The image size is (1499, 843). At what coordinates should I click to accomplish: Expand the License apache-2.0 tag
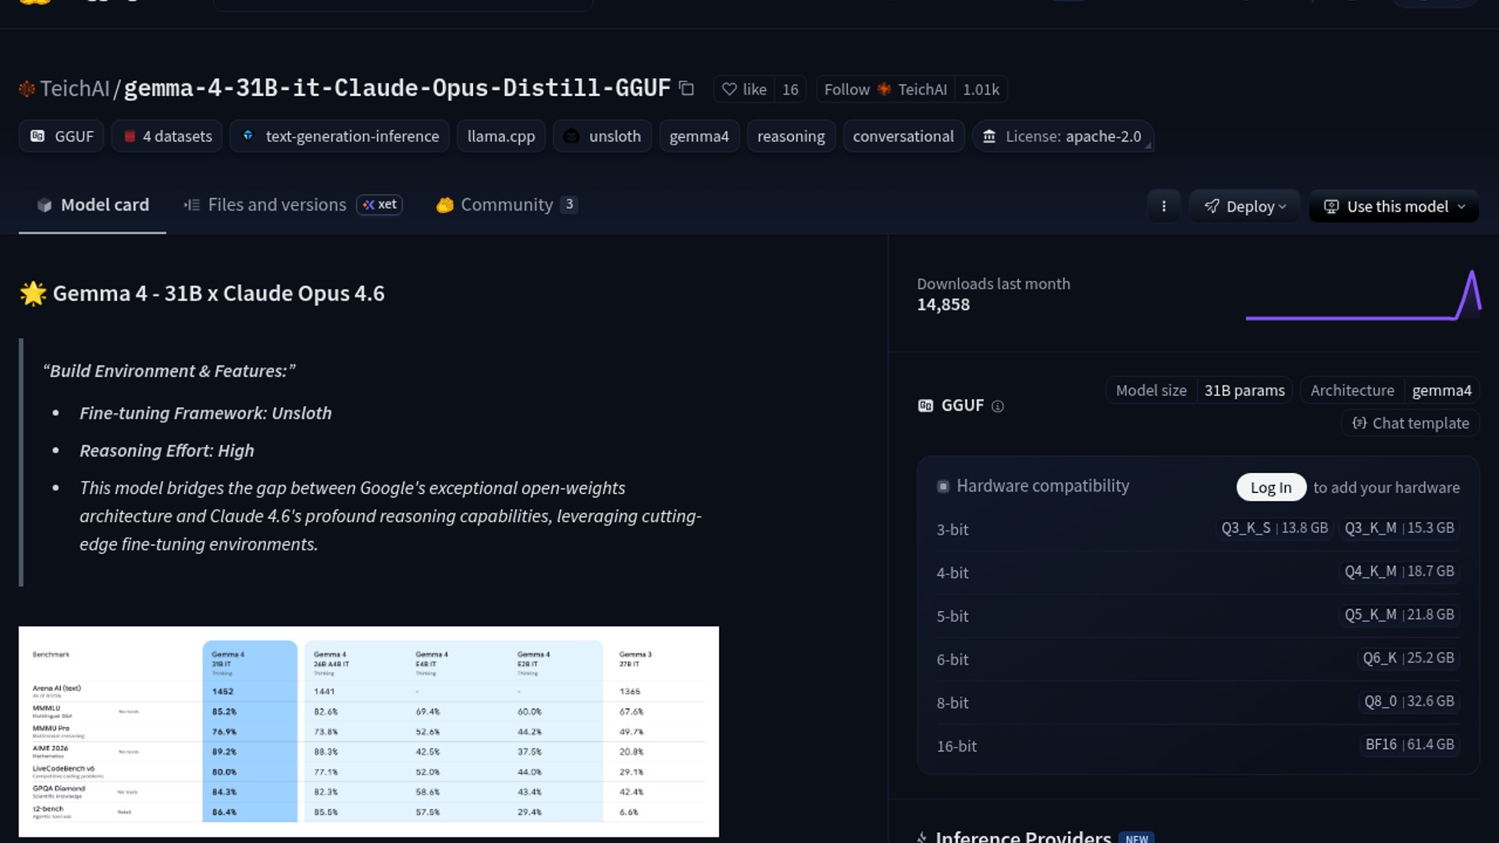(x=1063, y=136)
